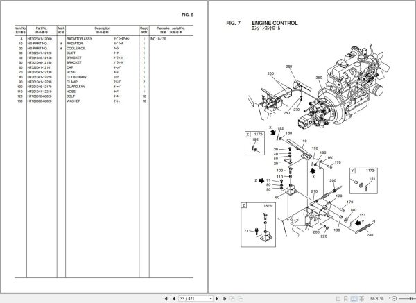Image resolution: width=416 pixels, height=303 pixels.
Task: Click the zoom out minus button
Action: pos(395,299)
